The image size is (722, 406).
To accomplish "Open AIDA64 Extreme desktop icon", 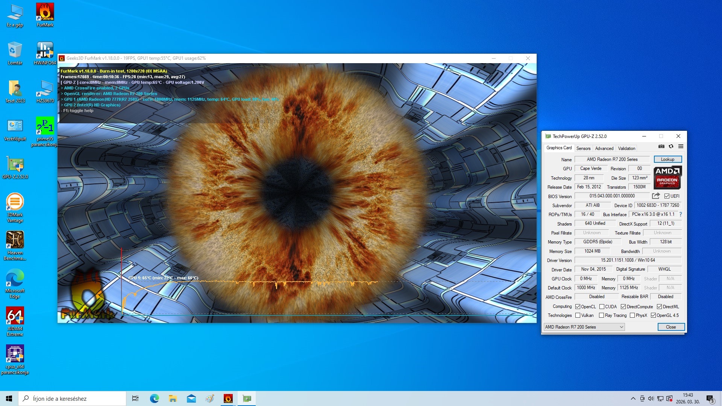I will coord(15,322).
